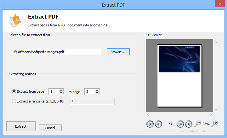Close the Extract PDF dialog

coord(220,3)
